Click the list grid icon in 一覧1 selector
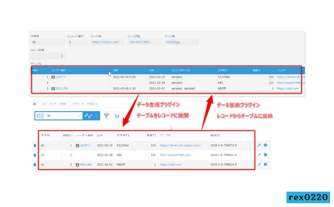 point(40,116)
